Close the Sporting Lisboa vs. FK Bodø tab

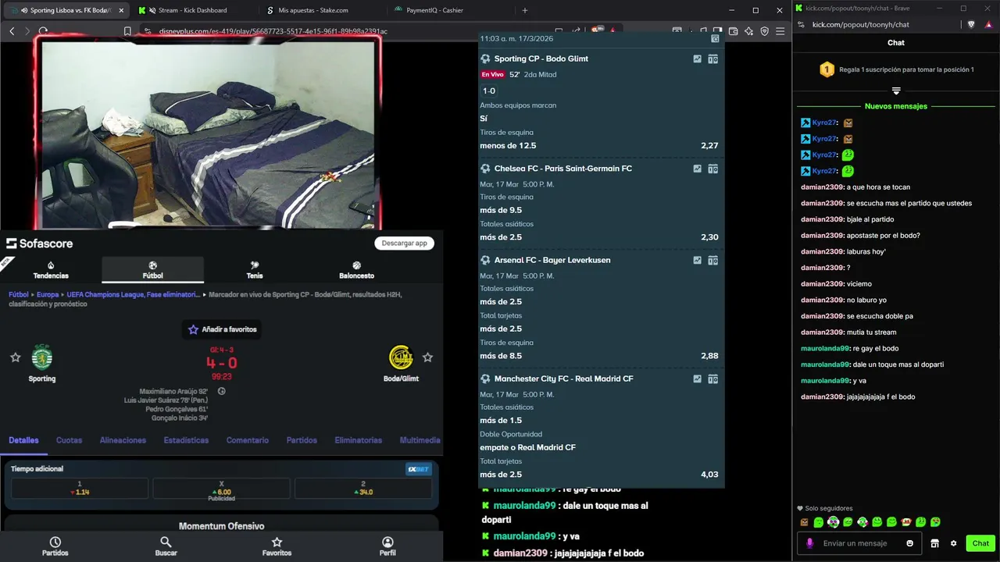[x=121, y=10]
